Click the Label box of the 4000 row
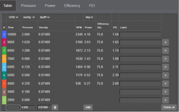179x112 pixels. click(x=140, y=83)
